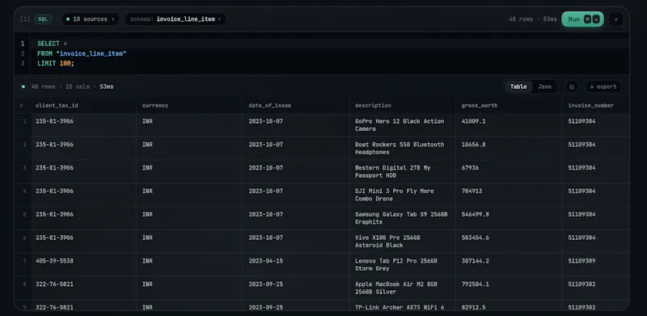Click the [1] cell index label
The width and height of the screenshot is (647, 316).
pos(25,19)
